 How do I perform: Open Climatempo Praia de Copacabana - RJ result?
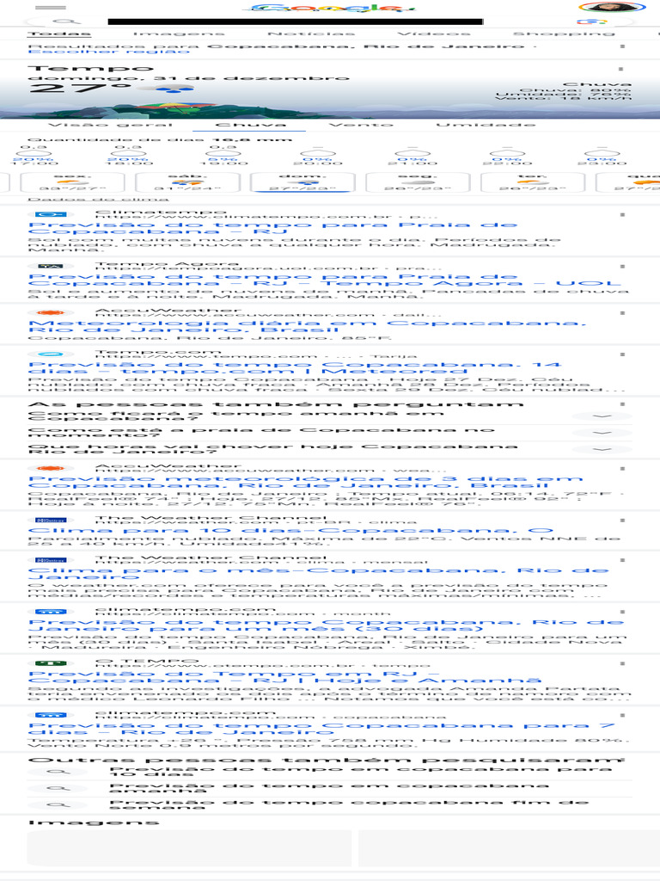(x=272, y=228)
